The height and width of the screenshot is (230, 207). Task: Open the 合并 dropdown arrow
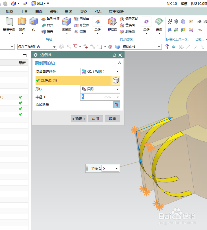tap(56, 25)
